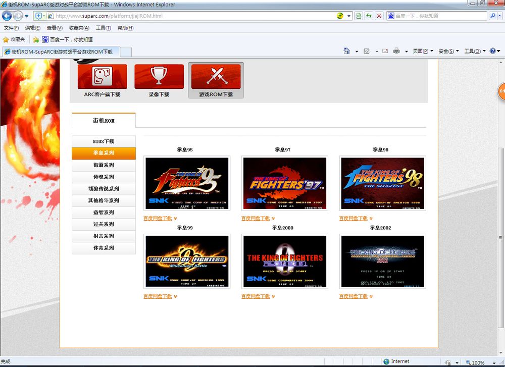Click the 拳皇98 game thumbnail
The width and height of the screenshot is (505, 367).
[x=383, y=183]
